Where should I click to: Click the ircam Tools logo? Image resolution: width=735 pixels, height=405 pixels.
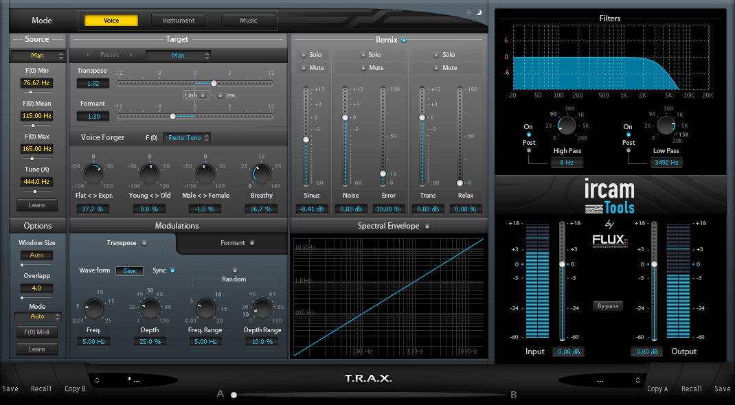610,194
